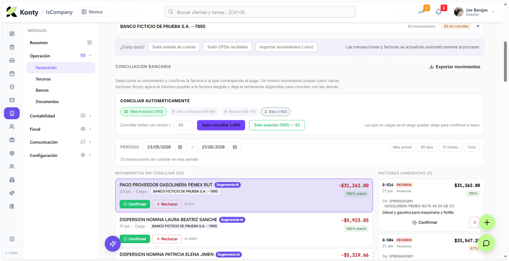Expand the Comunicación module
Viewport: 509px width, 261px height.
pyautogui.click(x=90, y=142)
